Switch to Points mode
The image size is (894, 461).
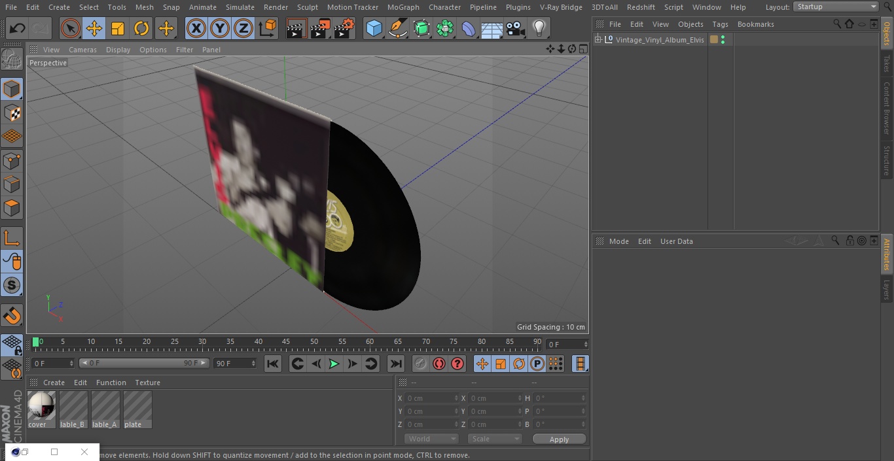(x=12, y=160)
